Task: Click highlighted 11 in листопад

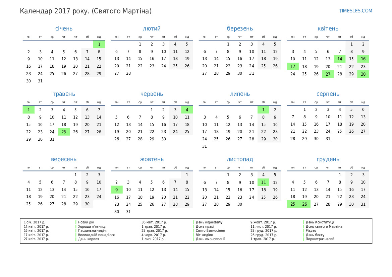Action: pyautogui.click(x=264, y=183)
